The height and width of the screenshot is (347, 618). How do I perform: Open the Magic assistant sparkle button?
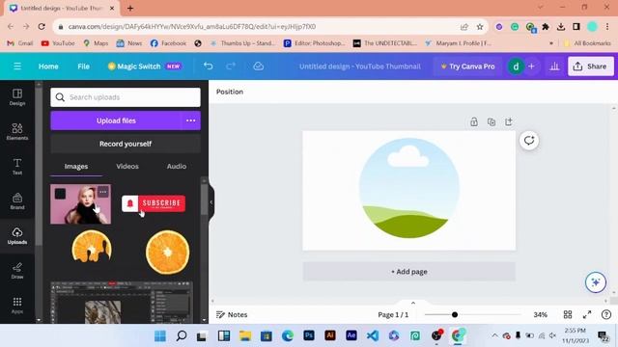pyautogui.click(x=596, y=282)
